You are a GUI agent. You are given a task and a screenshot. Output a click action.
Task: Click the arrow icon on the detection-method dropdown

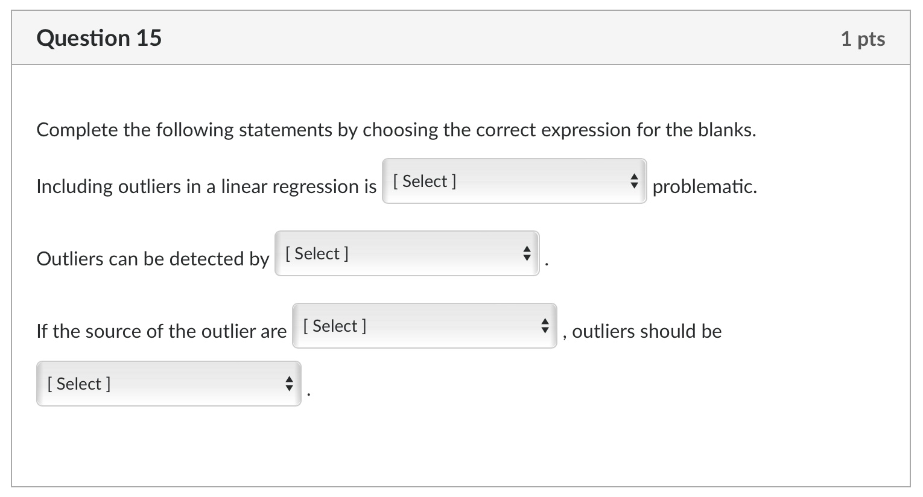527,253
